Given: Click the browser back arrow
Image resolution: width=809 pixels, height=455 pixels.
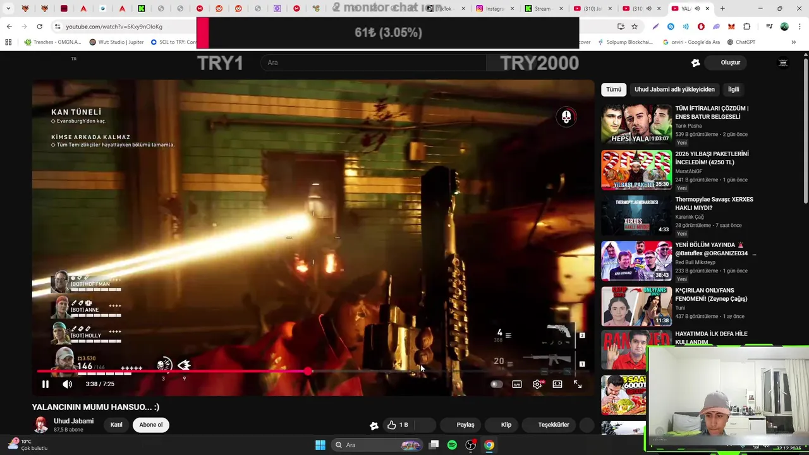Looking at the screenshot, I should pos(9,27).
